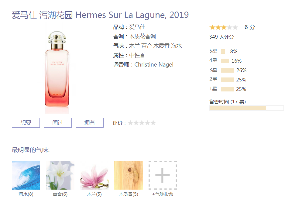The width and height of the screenshot is (285, 206).
Task: Click the seawater 海水 scent thumbnail
Action: click(26, 175)
